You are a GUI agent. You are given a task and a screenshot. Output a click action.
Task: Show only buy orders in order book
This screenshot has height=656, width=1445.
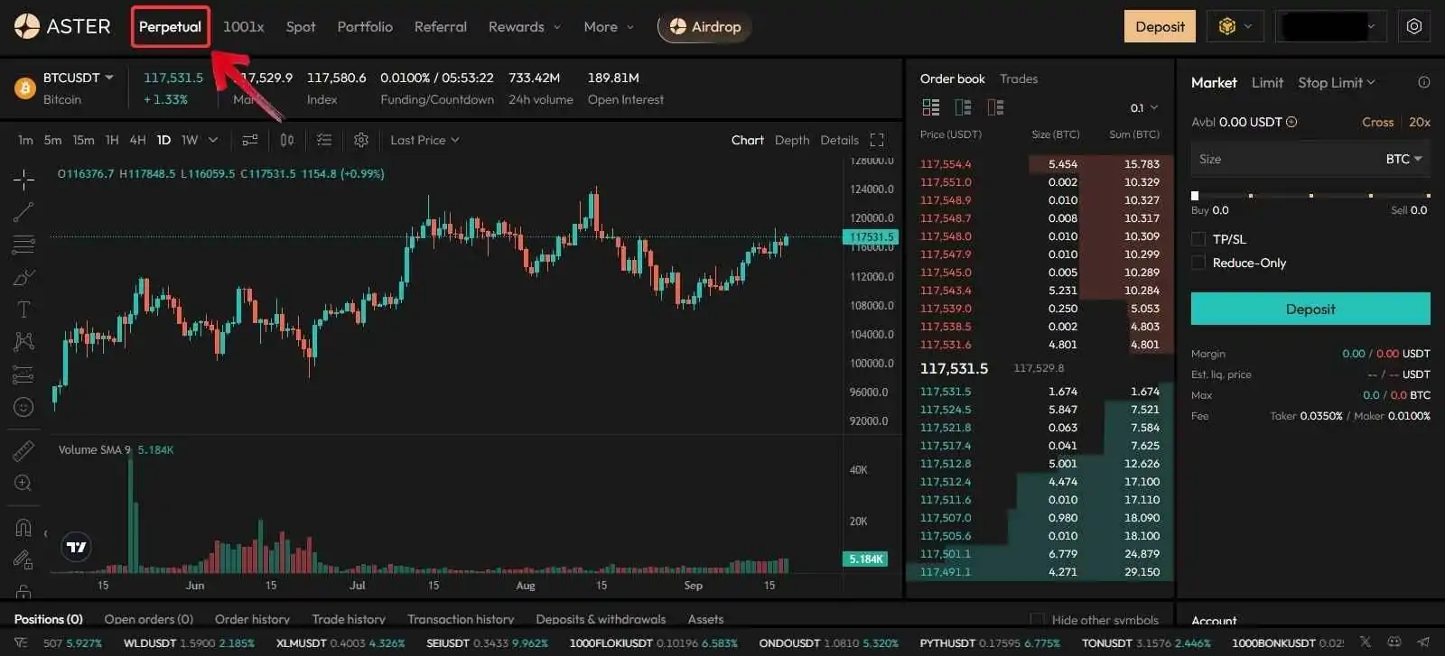tap(964, 107)
